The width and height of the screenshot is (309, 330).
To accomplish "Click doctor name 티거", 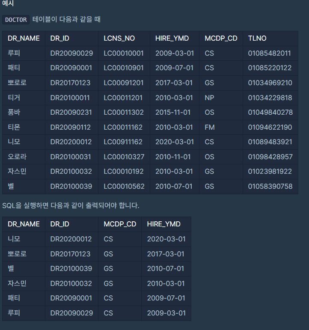I will tap(14, 98).
